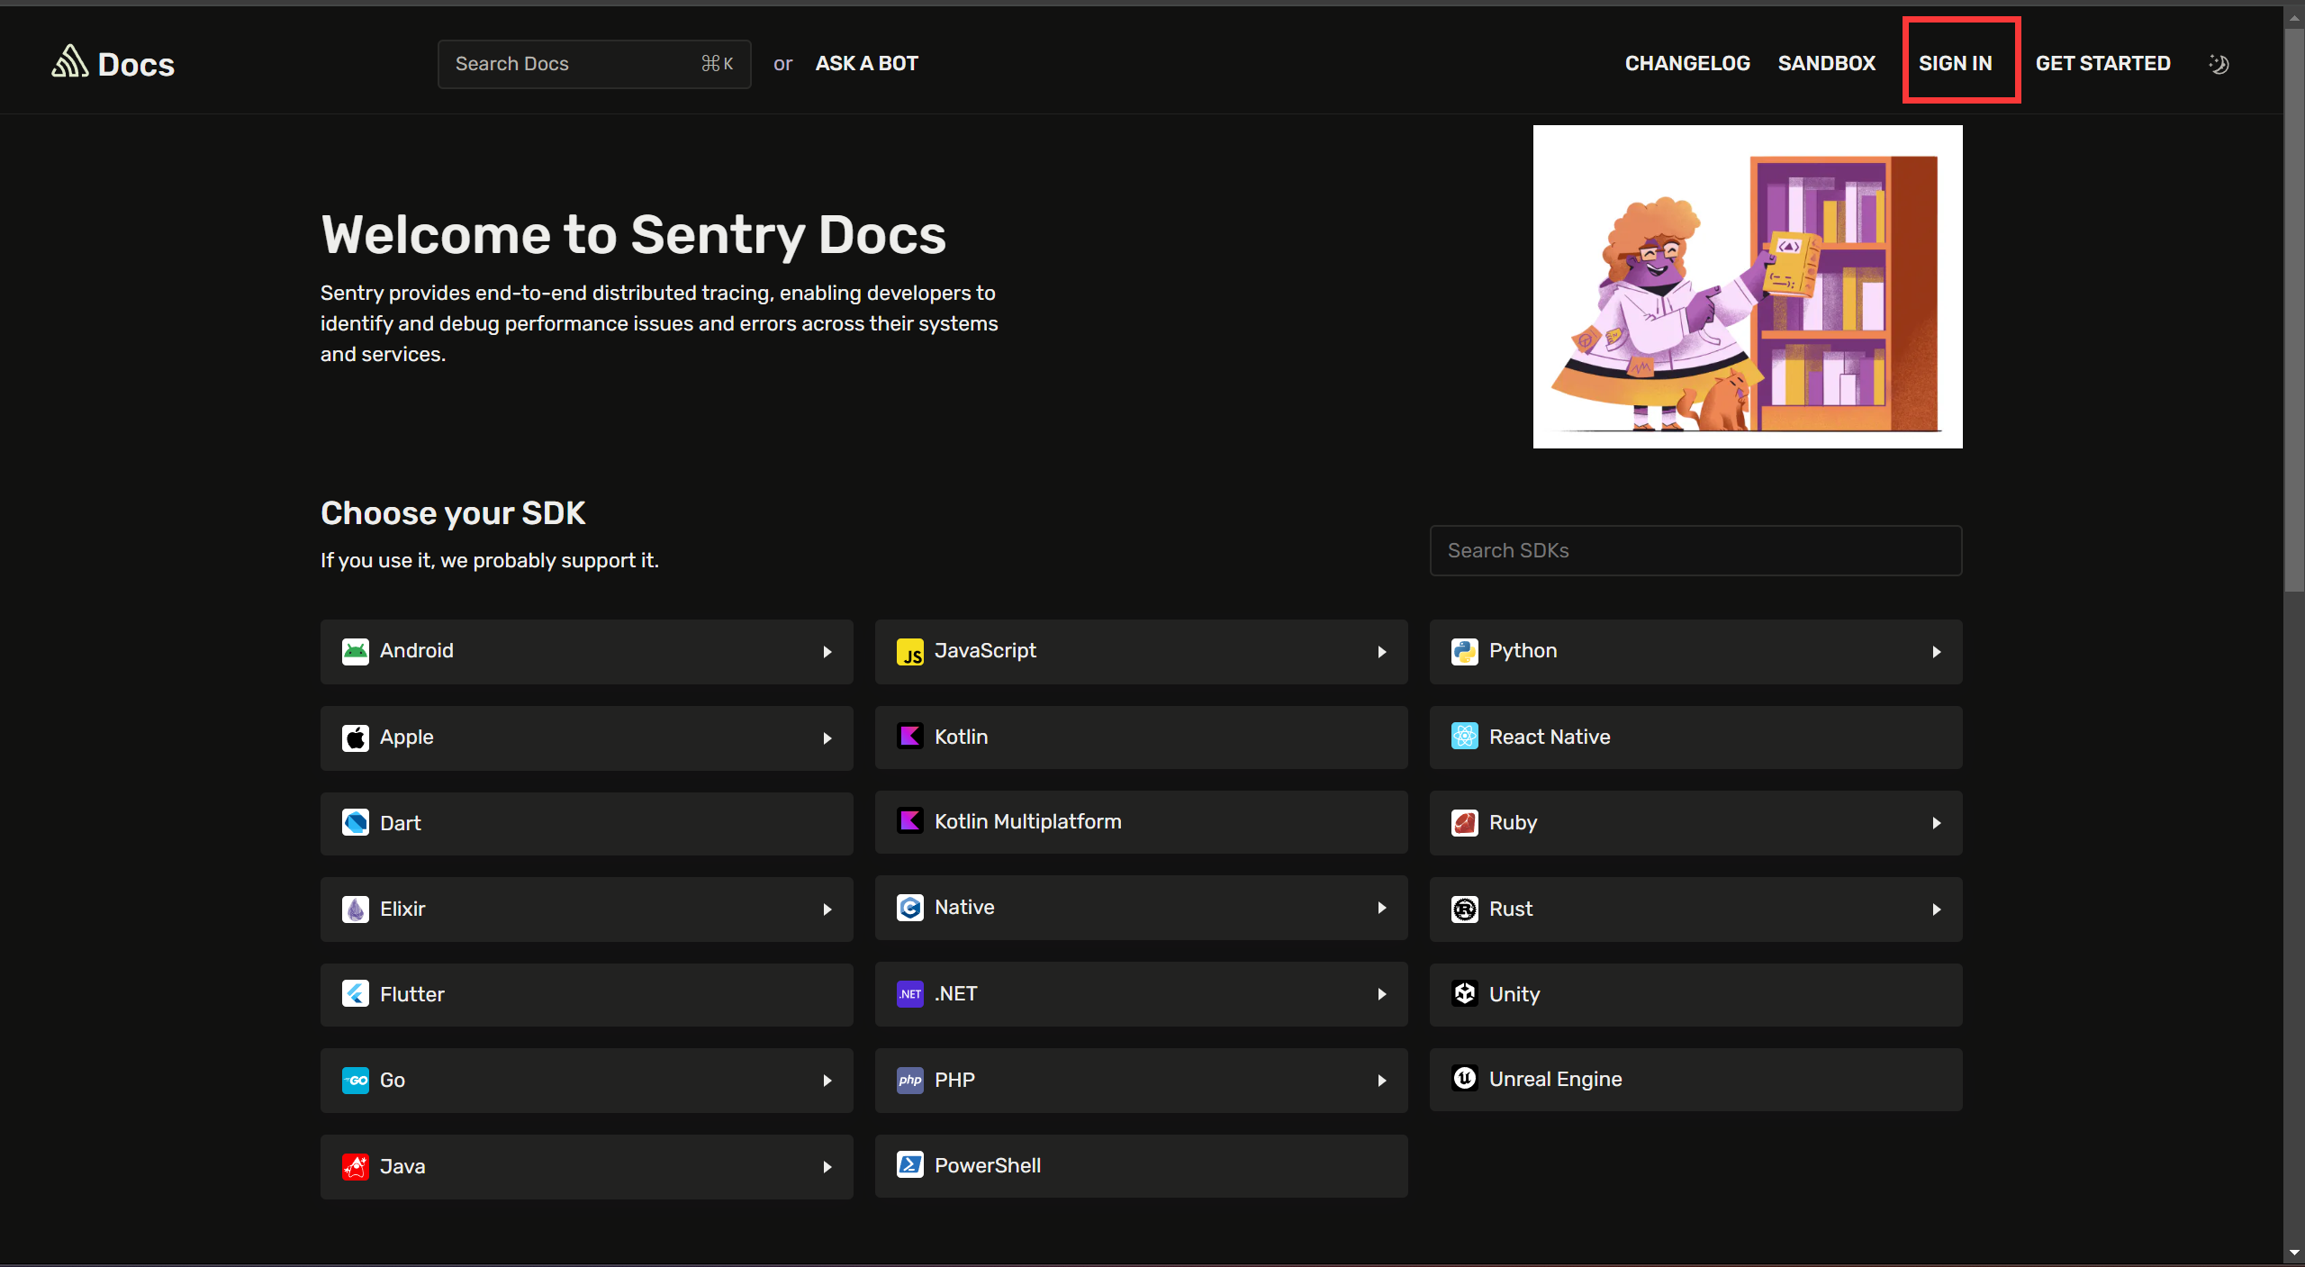Select the Android SDK icon
Screen dimensions: 2305x1267
(356, 651)
